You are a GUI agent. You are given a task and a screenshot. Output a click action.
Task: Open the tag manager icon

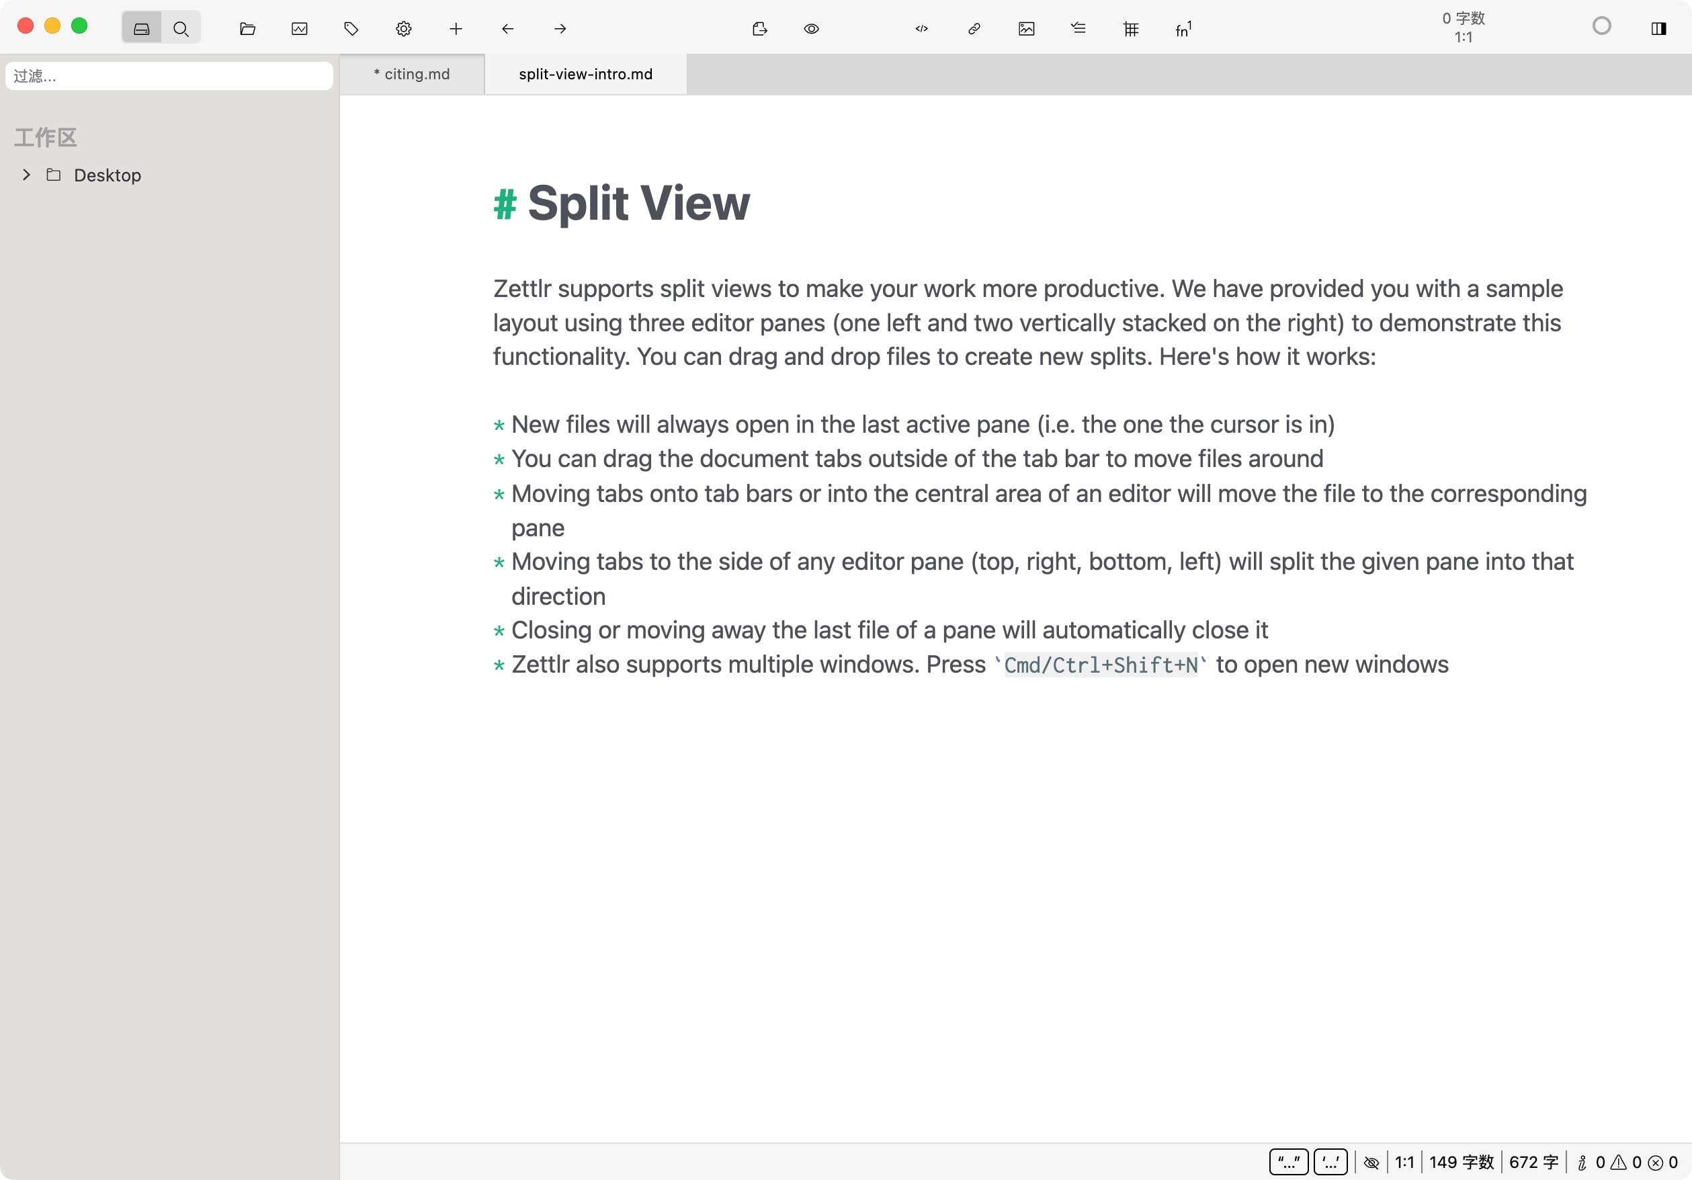pos(351,29)
